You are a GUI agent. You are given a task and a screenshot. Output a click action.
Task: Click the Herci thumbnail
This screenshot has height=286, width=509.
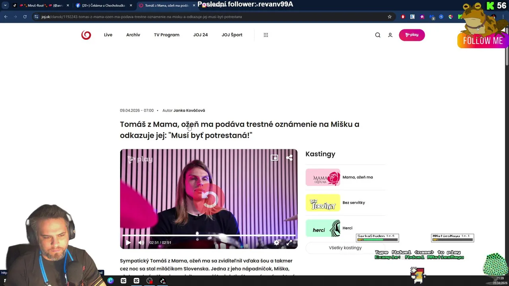click(323, 228)
